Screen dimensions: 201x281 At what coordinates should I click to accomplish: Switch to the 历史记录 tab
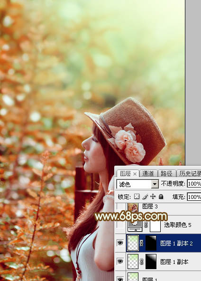tap(190, 173)
